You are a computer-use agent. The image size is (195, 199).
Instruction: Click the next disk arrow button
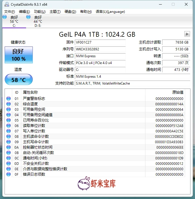point(187,34)
